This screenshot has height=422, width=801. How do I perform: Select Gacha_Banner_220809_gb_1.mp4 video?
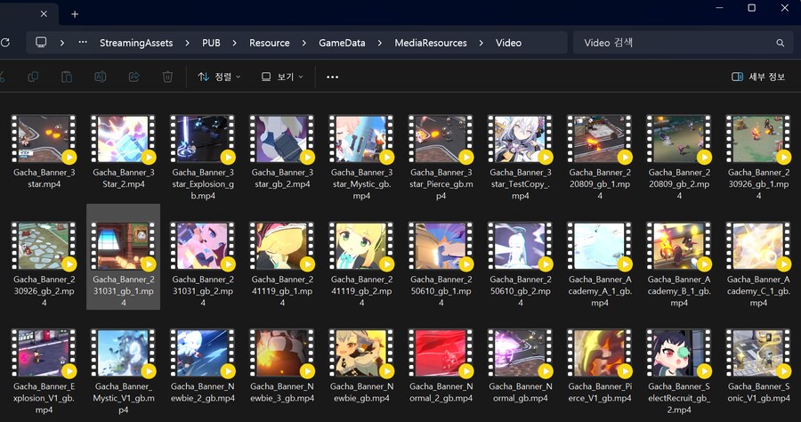pos(600,157)
